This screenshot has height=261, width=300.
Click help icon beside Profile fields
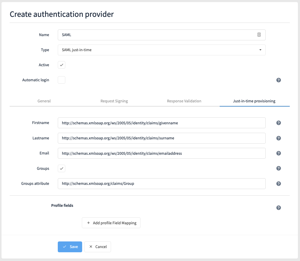278,208
